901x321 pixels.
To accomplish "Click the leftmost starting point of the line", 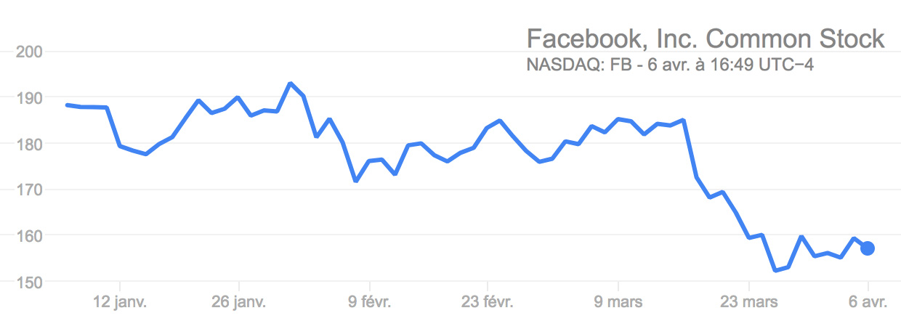I will [67, 105].
